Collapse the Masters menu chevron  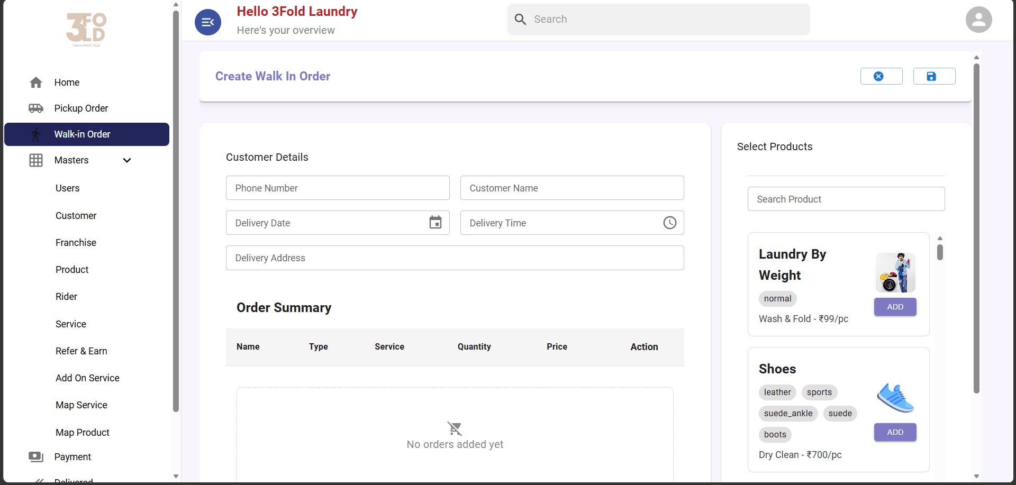(x=127, y=160)
